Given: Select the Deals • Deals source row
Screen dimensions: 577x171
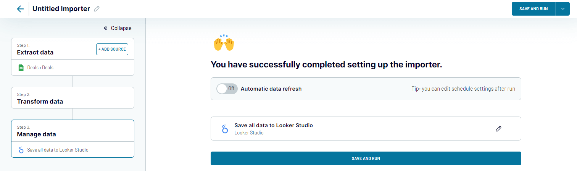Looking at the screenshot, I should 73,68.
